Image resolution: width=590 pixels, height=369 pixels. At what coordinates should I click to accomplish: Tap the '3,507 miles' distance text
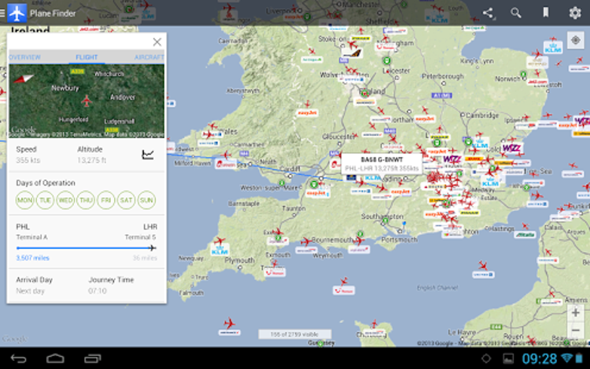[x=33, y=258]
